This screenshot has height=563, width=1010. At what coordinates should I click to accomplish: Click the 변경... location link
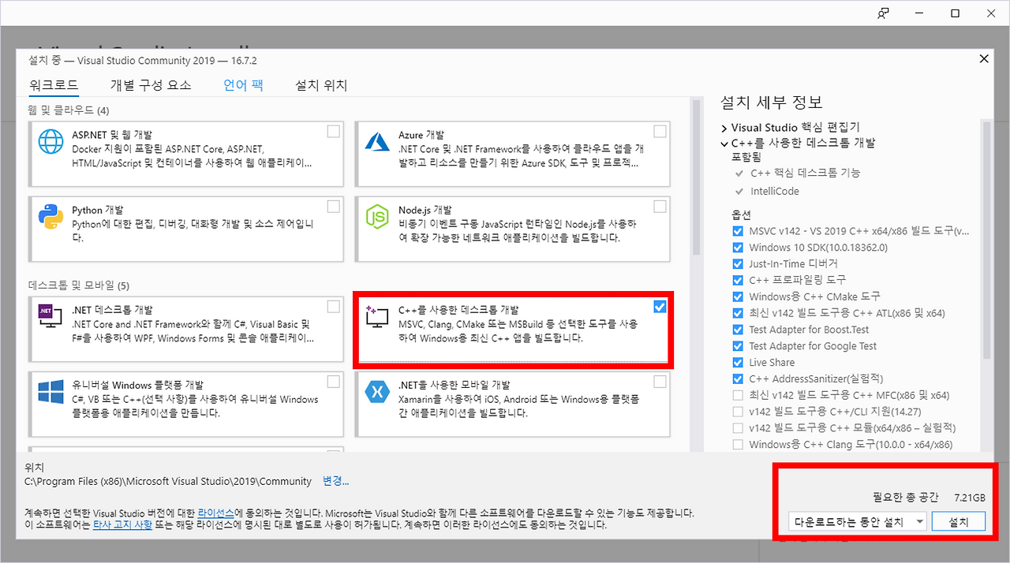pyautogui.click(x=335, y=481)
